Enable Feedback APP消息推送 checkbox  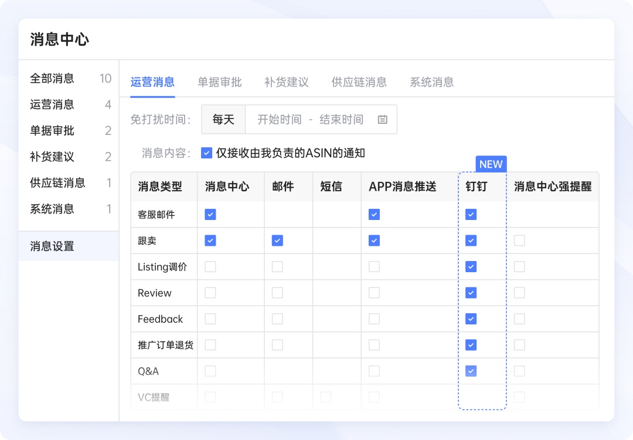[374, 319]
